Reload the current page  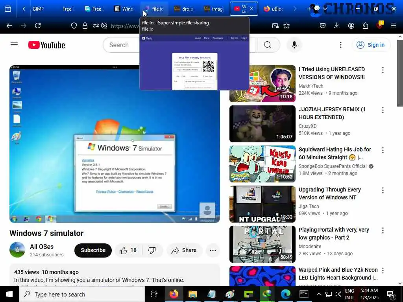tap(38, 26)
